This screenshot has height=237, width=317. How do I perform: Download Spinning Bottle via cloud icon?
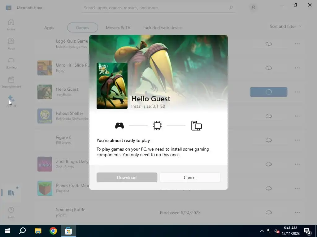pos(268,212)
